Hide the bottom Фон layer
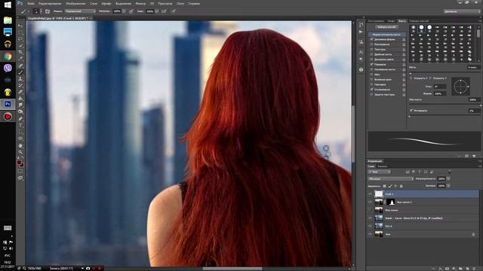This screenshot has width=483, height=271. click(x=371, y=234)
